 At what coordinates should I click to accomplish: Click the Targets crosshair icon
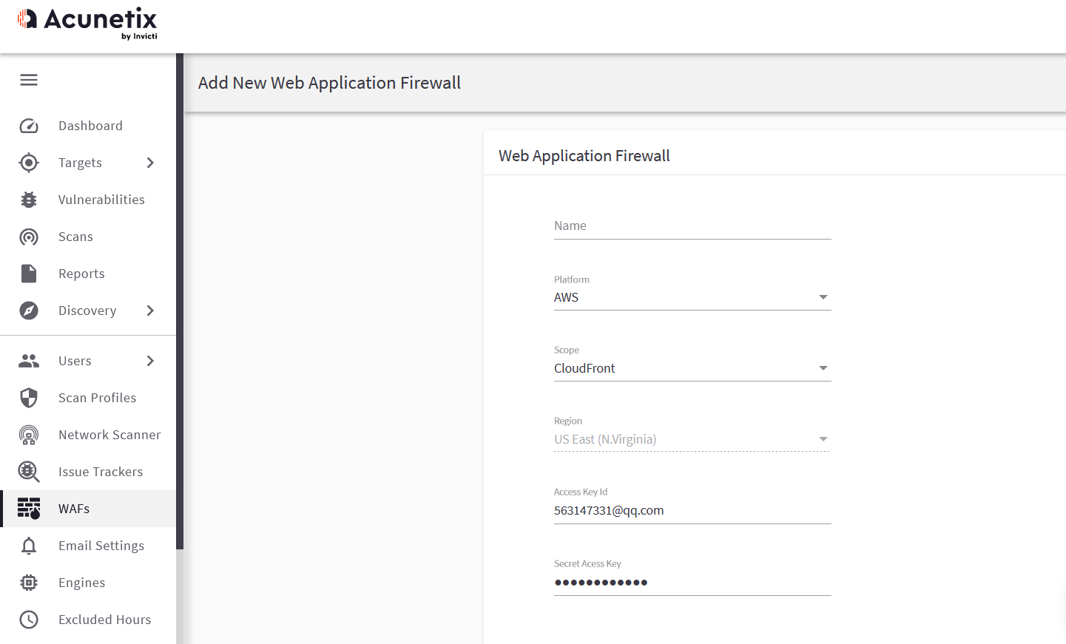tap(29, 163)
